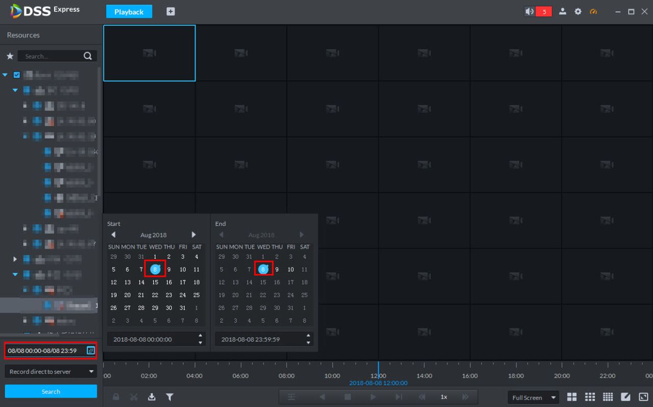
Task: Select the clip scissors tool
Action: pyautogui.click(x=134, y=397)
